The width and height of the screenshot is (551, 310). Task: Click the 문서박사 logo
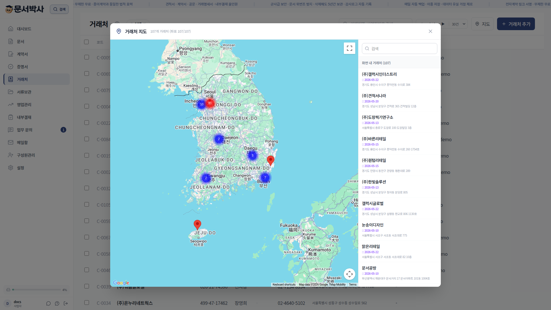24,9
